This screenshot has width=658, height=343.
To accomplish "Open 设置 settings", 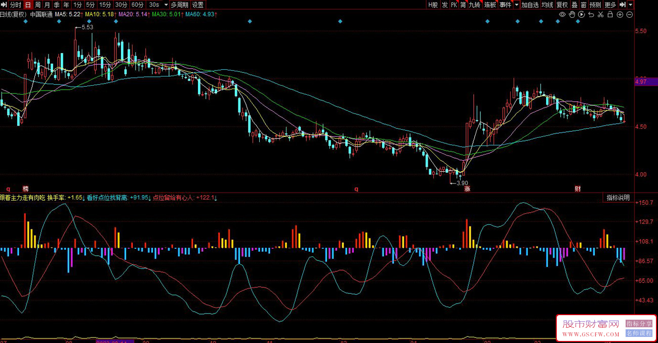I will 197,5.
